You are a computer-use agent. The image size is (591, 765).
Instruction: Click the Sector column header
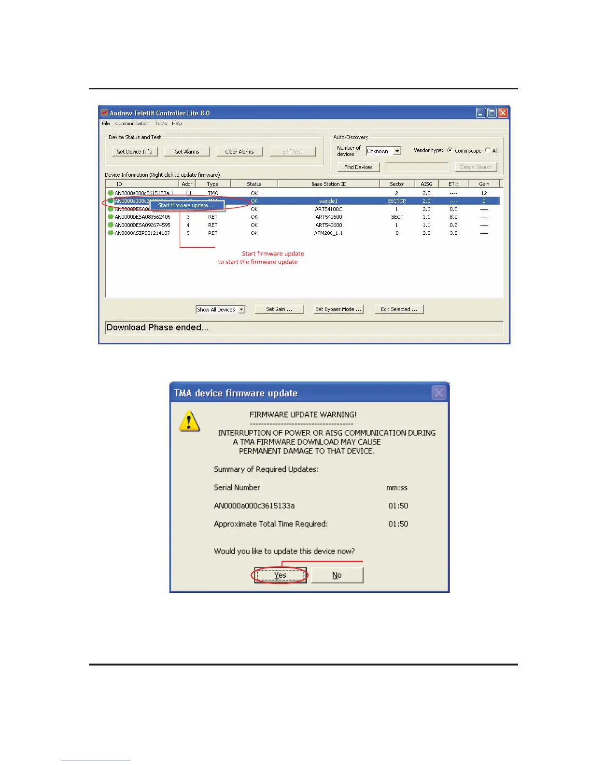click(x=397, y=184)
